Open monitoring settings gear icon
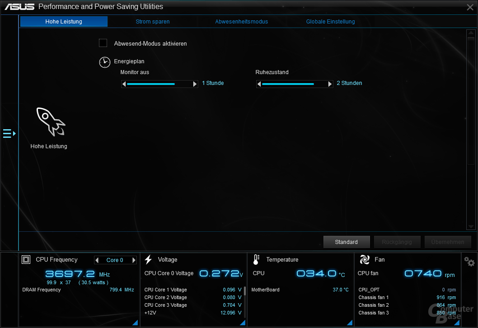Viewport: 478px width, 328px height. (469, 262)
